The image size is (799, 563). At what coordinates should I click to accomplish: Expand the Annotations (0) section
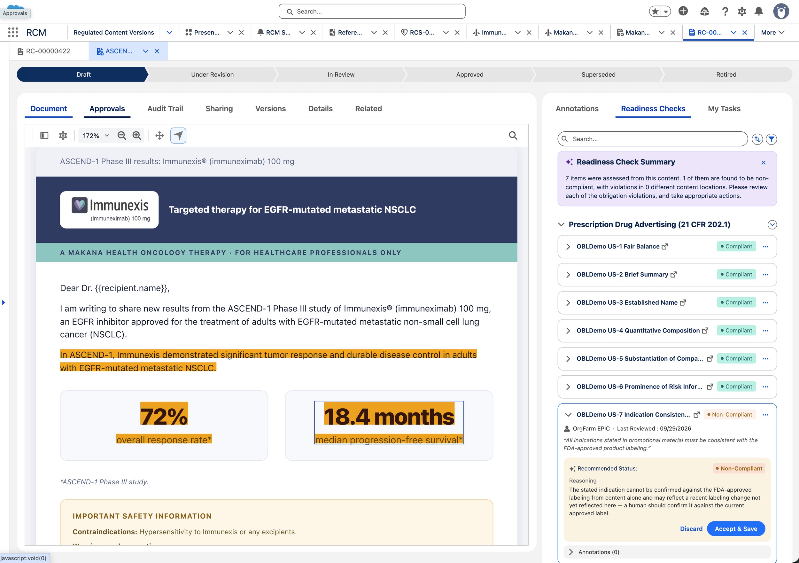[x=571, y=552]
